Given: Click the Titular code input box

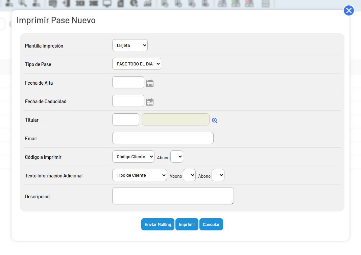Looking at the screenshot, I should (x=126, y=119).
